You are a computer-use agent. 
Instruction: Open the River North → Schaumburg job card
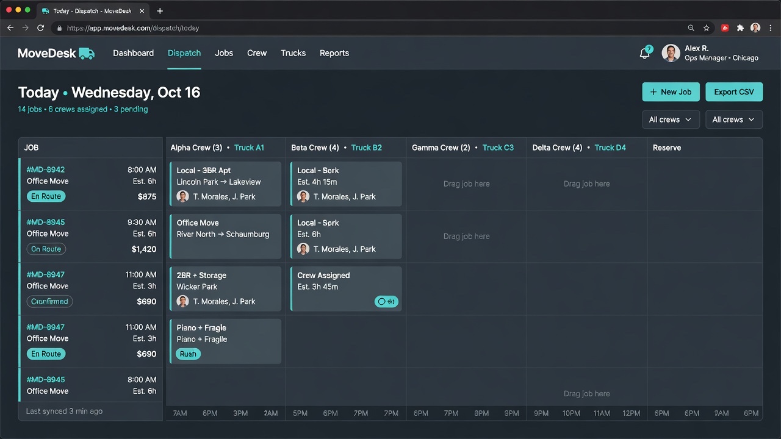226,236
